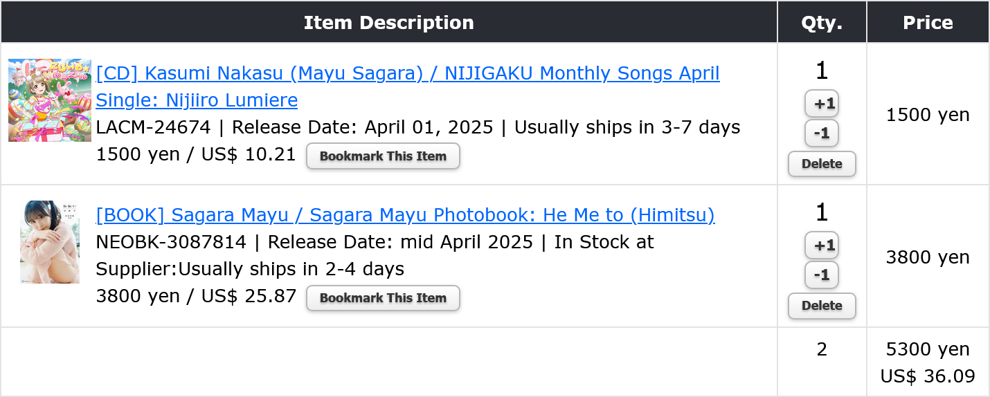Delete the Nijiiro Lumiere CD from cart

click(x=822, y=164)
